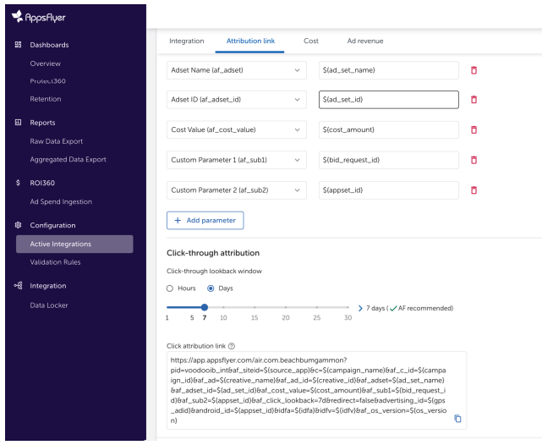Click the ${ad_set_id} value field

[388, 100]
